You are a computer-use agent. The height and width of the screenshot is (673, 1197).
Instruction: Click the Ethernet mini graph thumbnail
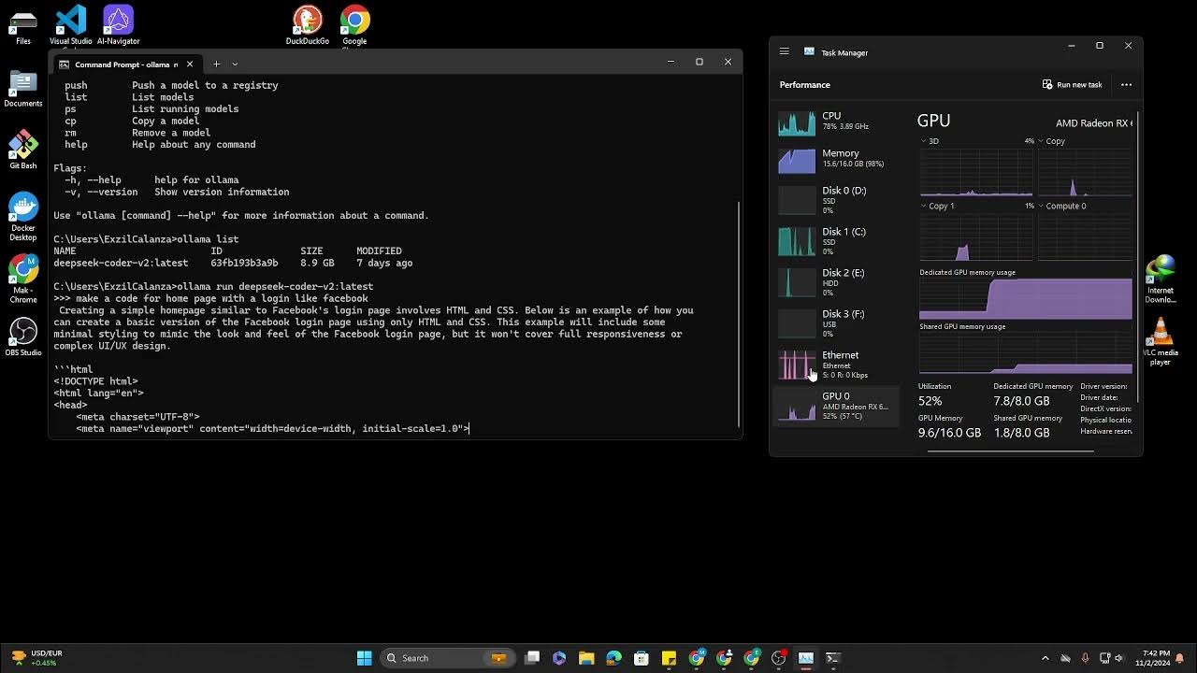797,365
